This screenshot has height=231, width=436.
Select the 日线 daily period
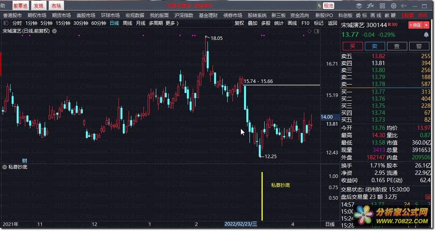click(114, 23)
